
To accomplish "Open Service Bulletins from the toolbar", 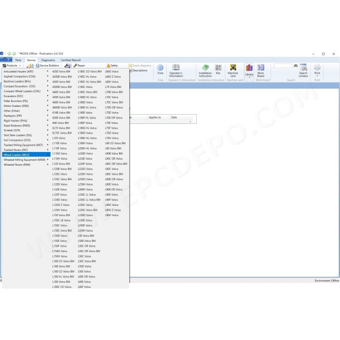I will pyautogui.click(x=47, y=66).
